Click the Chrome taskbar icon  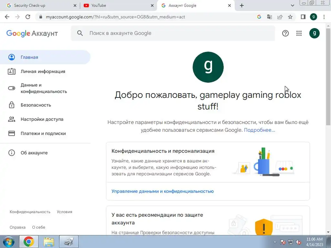tap(29, 242)
